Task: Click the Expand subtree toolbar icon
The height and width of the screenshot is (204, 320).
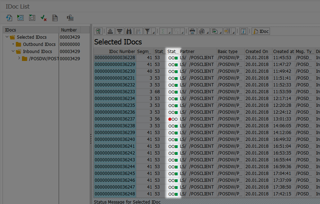Action: point(21,18)
